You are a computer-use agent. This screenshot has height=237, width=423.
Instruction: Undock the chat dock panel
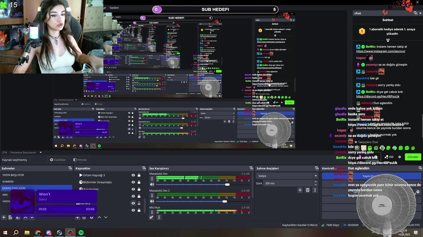click(415, 13)
